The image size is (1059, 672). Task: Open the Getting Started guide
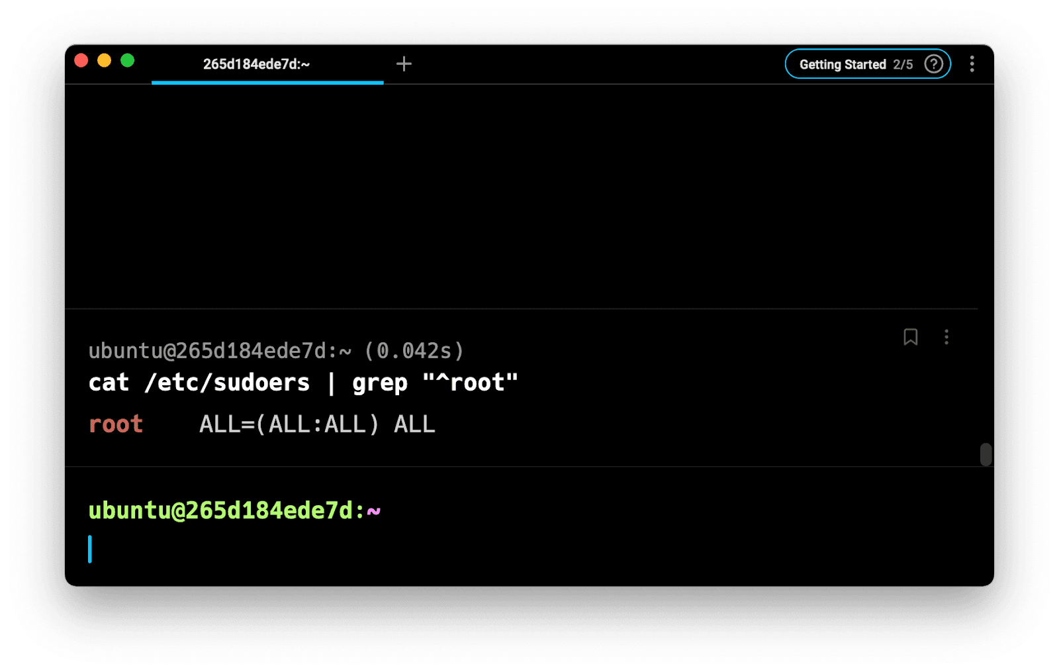pyautogui.click(x=842, y=64)
